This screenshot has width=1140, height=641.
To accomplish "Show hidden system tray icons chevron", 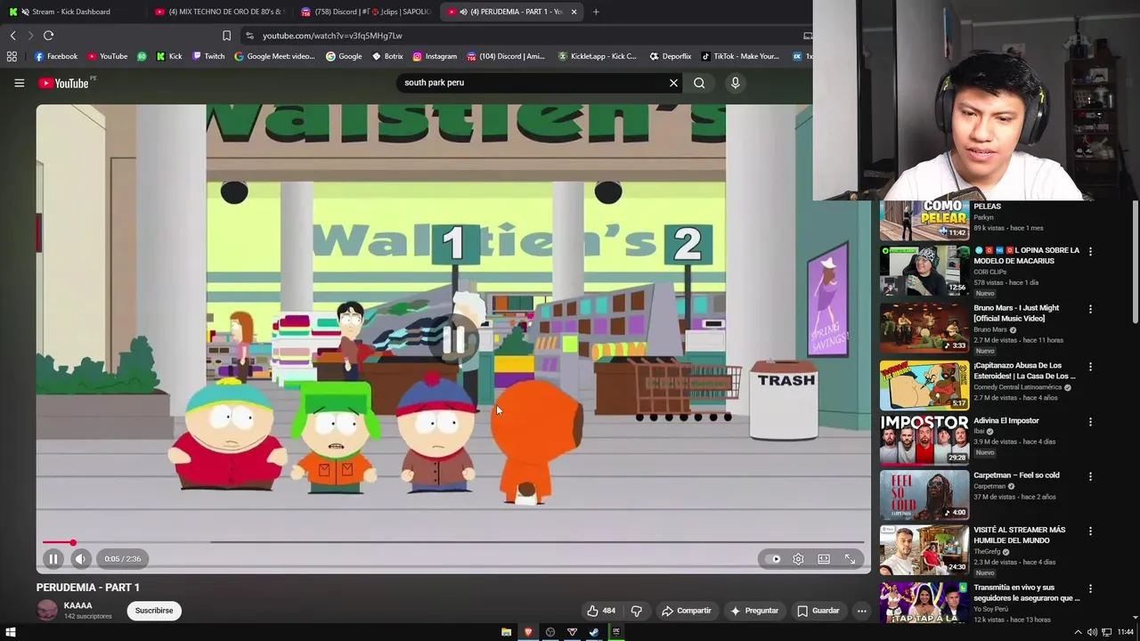I will [1078, 632].
